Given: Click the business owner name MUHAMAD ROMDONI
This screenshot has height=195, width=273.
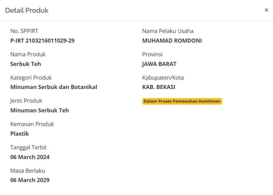Looking at the screenshot, I should [172, 41].
